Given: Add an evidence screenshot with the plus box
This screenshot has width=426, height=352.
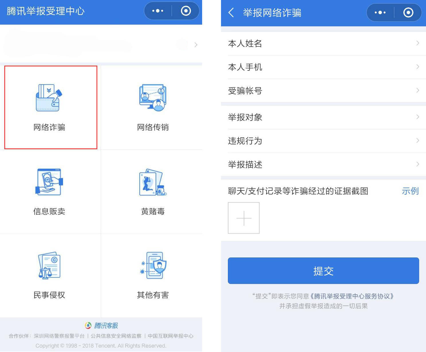Looking at the screenshot, I should pyautogui.click(x=244, y=218).
